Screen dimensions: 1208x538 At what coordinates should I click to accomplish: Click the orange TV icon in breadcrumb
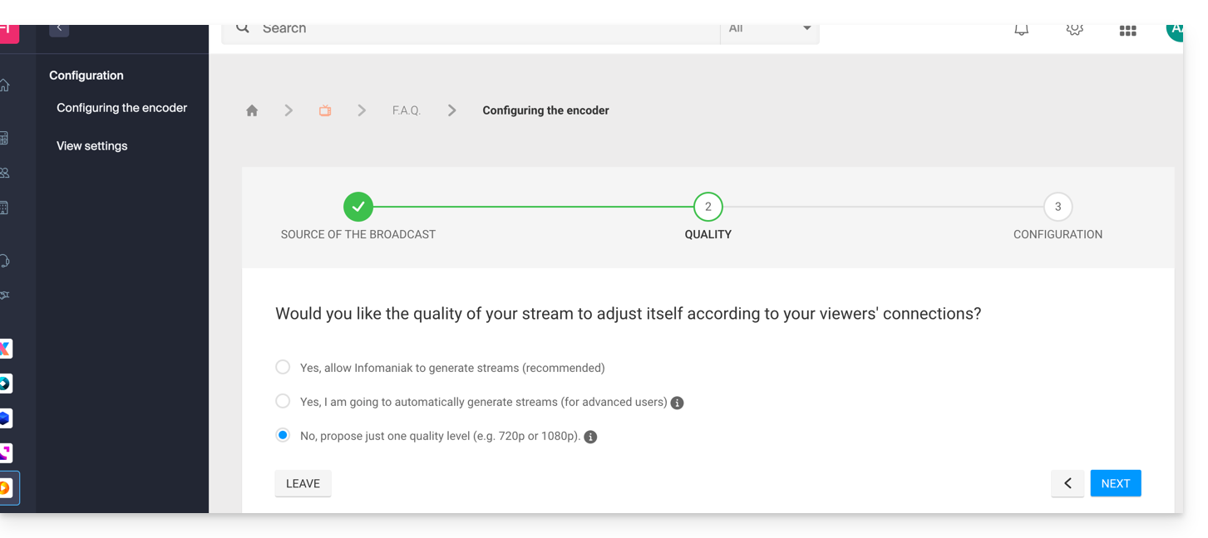tap(325, 110)
